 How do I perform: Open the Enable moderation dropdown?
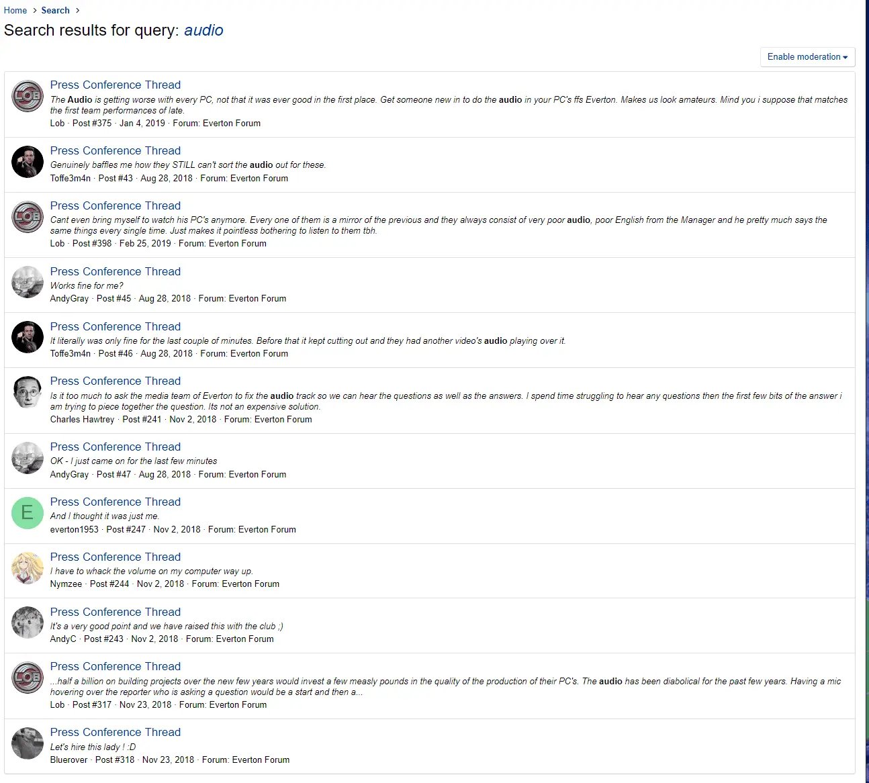pos(807,57)
